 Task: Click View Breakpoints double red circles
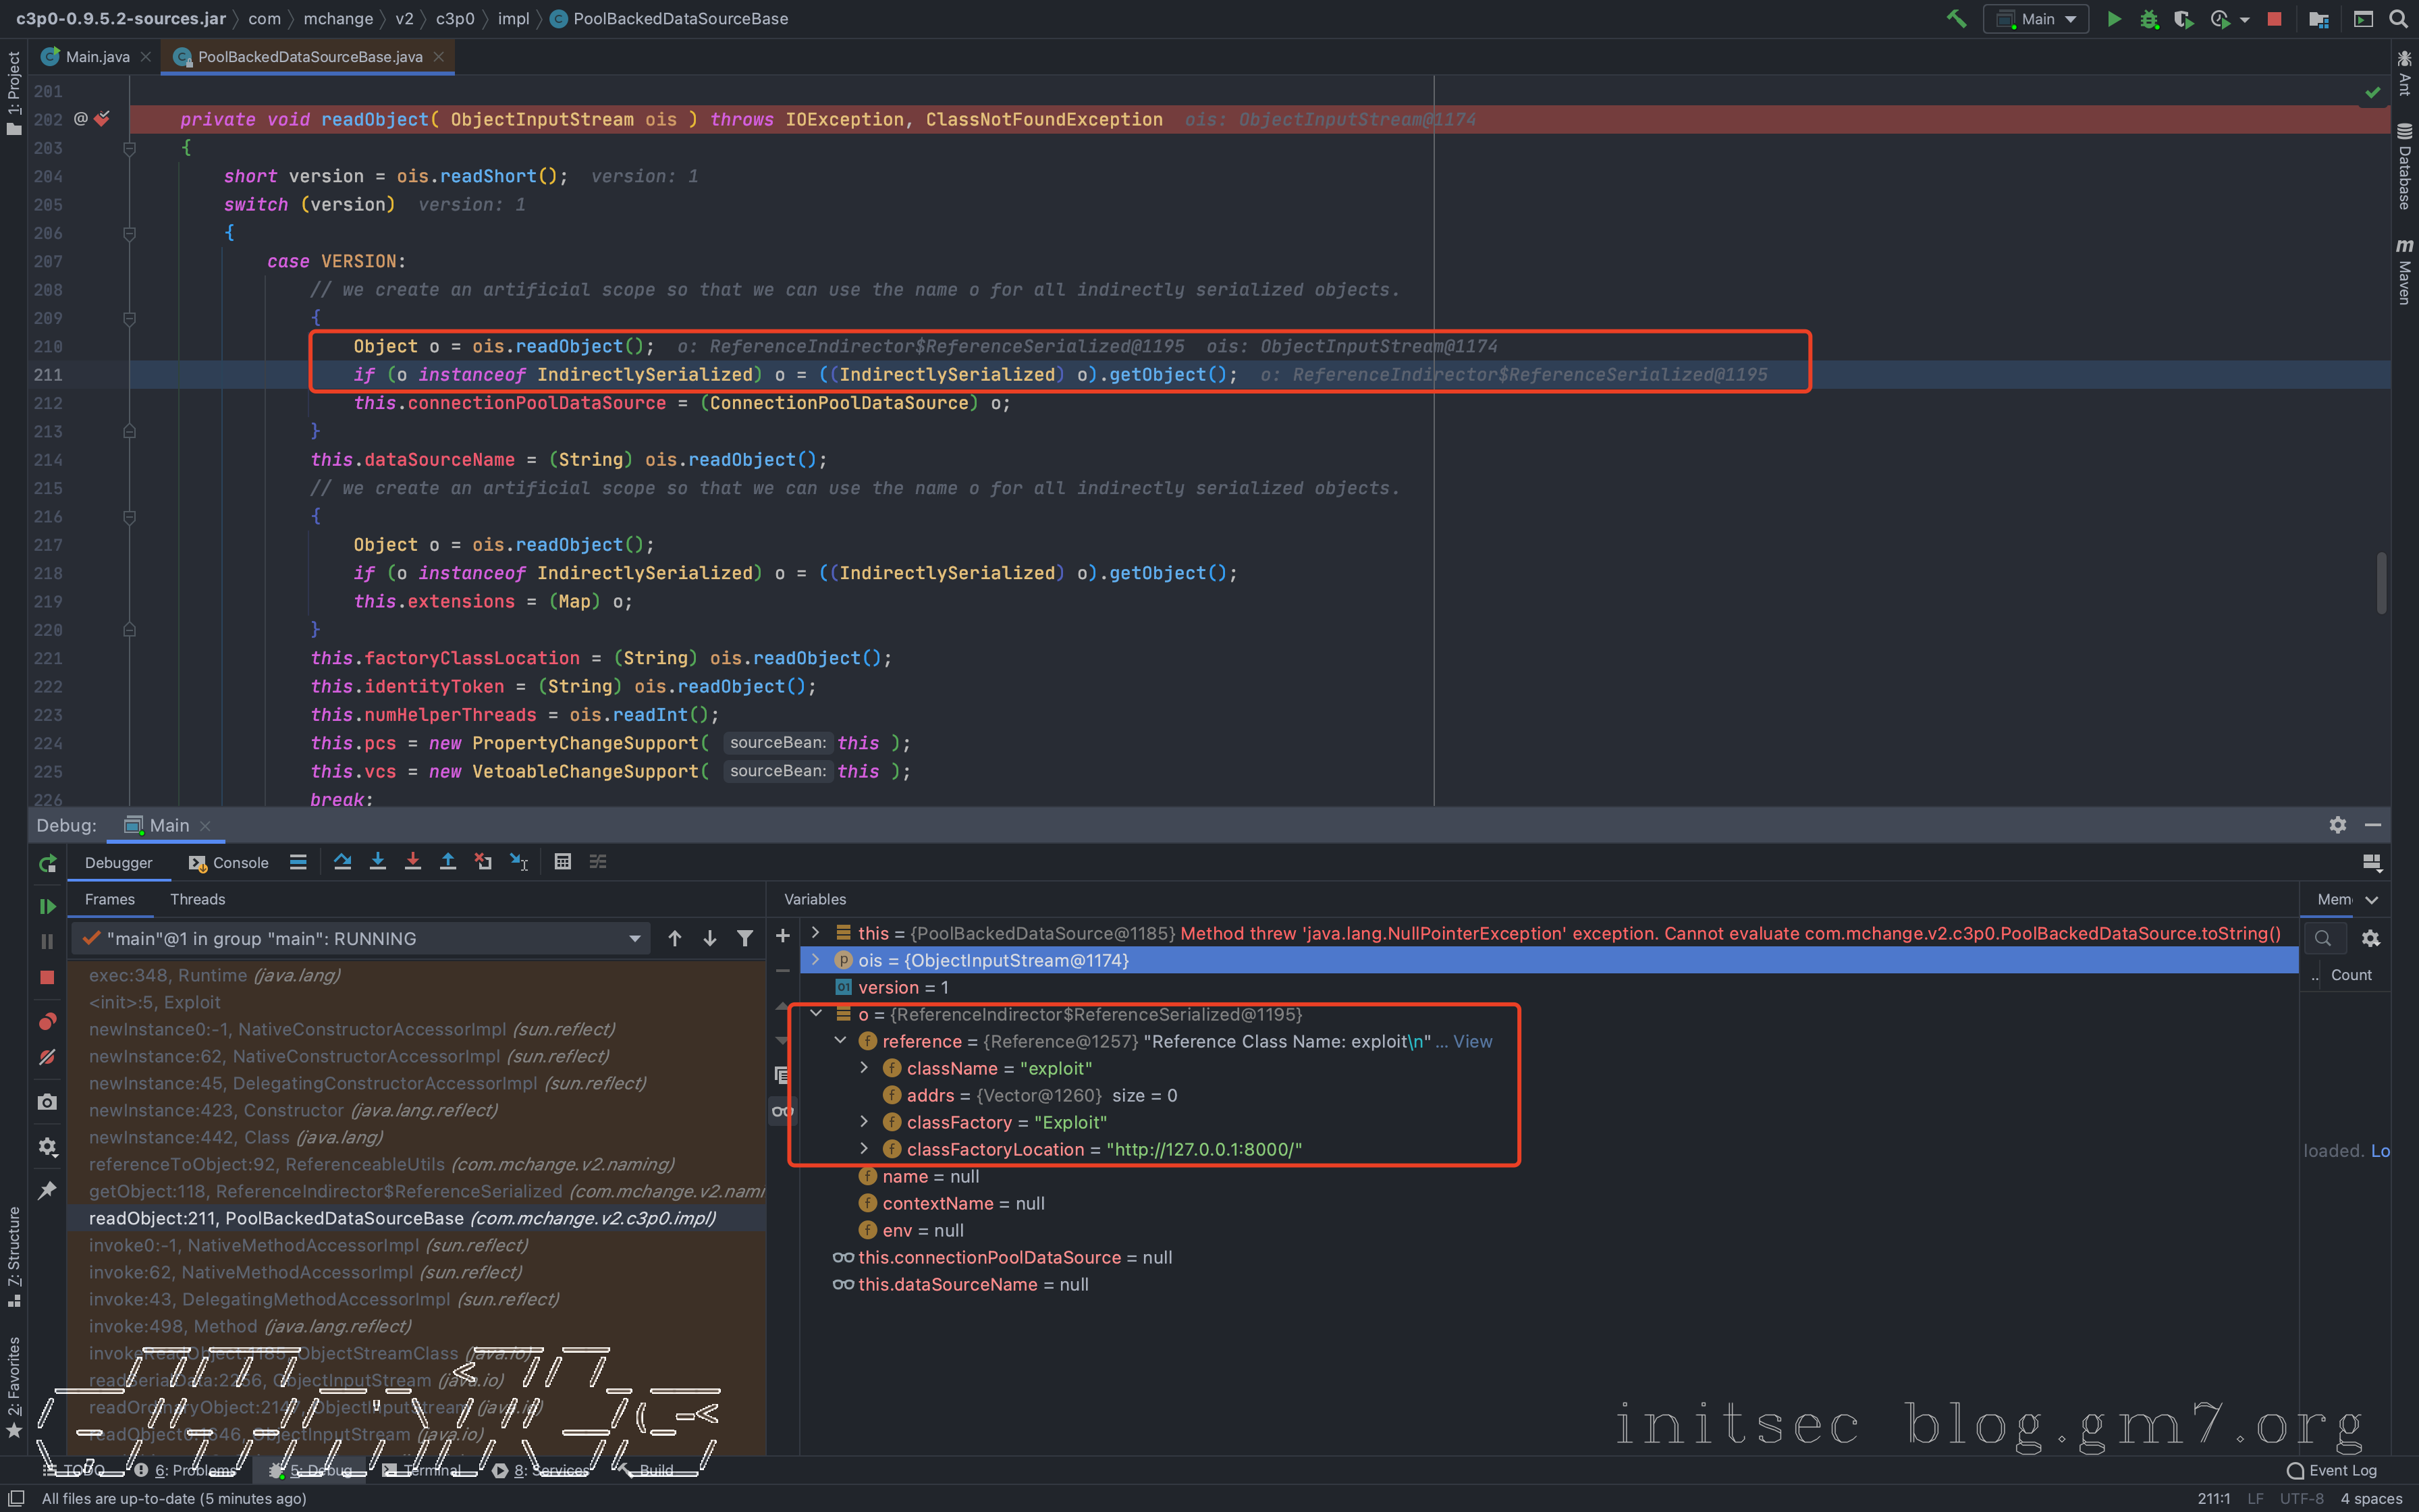pyautogui.click(x=47, y=1022)
